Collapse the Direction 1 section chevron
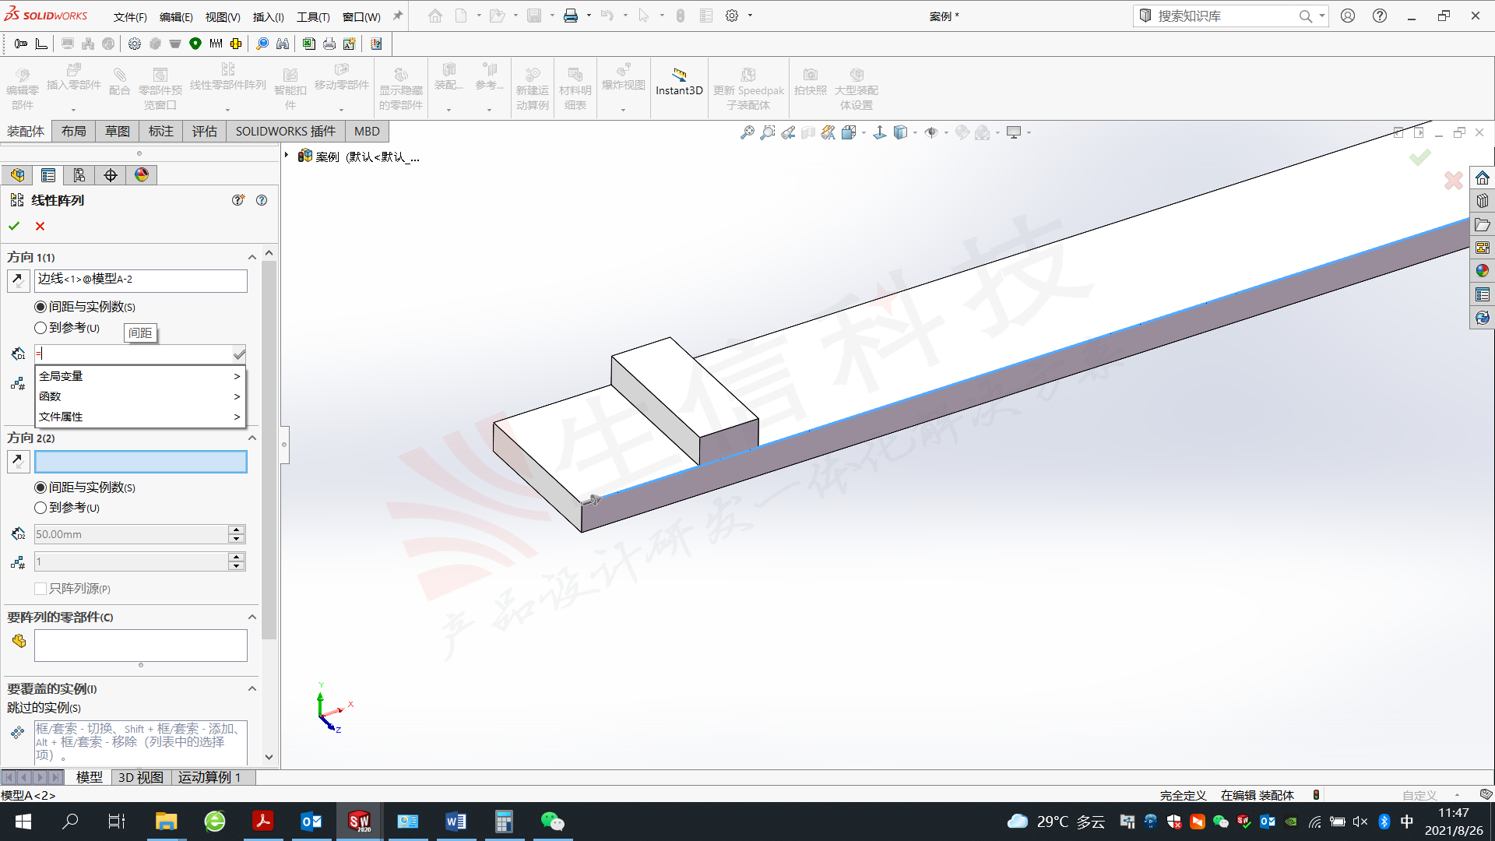 pyautogui.click(x=252, y=257)
